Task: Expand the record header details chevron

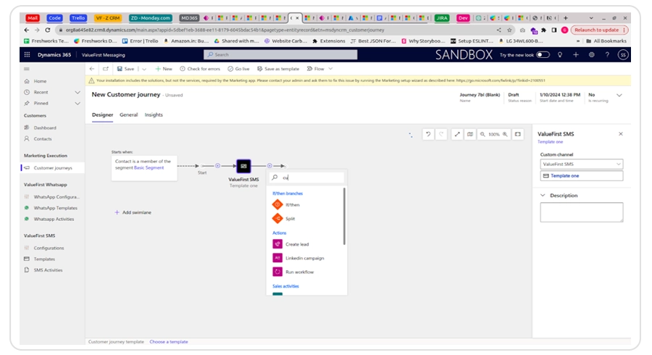Action: [619, 95]
